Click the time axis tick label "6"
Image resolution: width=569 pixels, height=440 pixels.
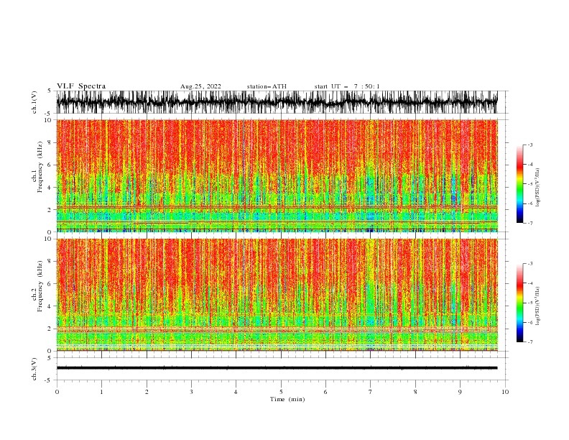pyautogui.click(x=325, y=392)
